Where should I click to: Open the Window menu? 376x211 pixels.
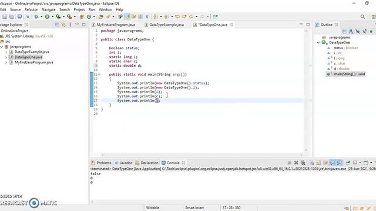point(105,9)
